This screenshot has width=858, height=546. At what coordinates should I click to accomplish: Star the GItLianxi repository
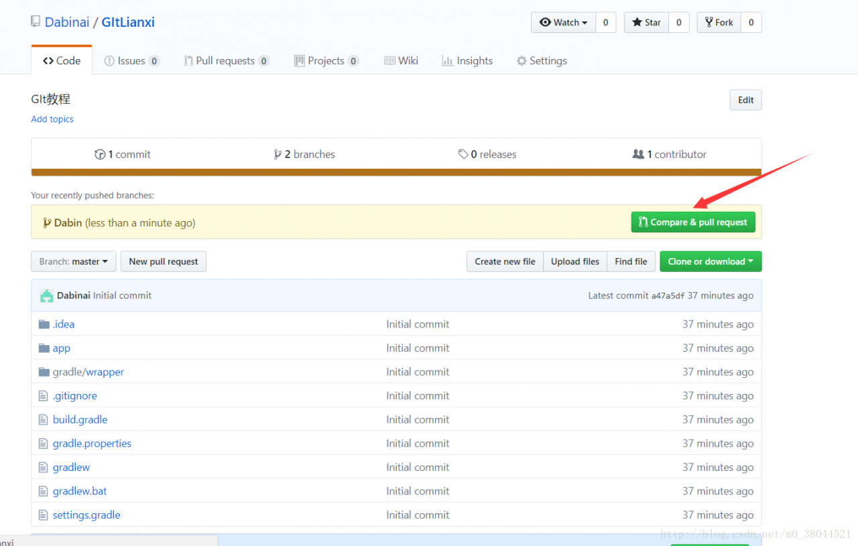point(646,22)
